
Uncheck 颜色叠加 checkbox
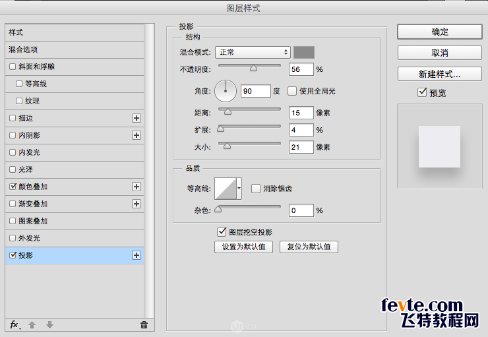coord(13,187)
